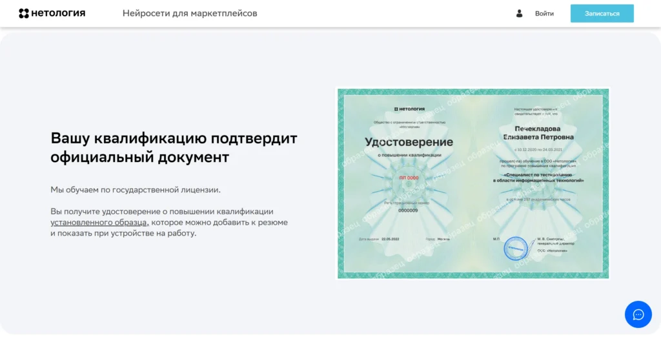Click the name Печекладова Елизавета Петровна
The height and width of the screenshot is (337, 661).
click(x=538, y=133)
